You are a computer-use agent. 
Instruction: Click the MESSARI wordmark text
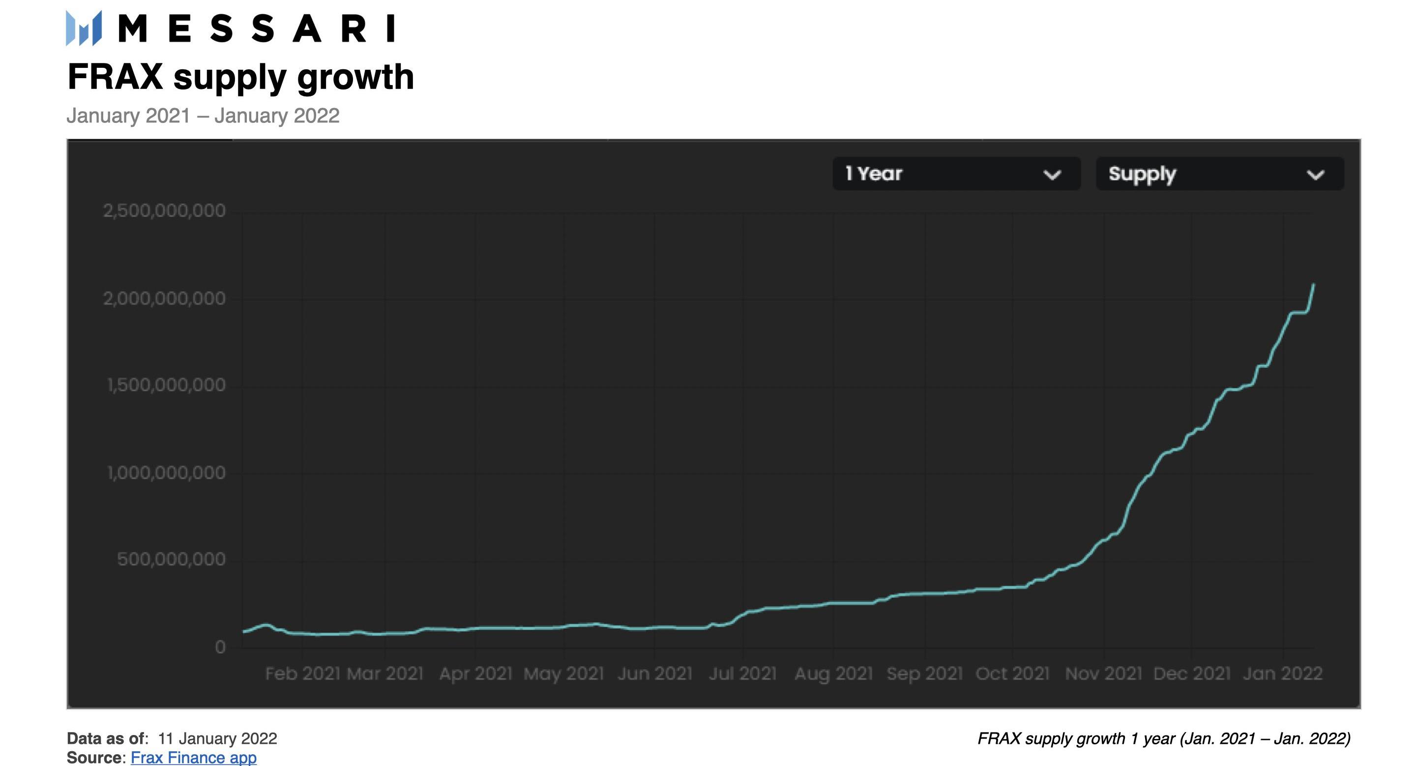tap(257, 29)
